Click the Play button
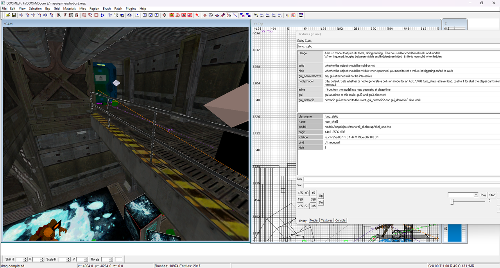 coord(484,195)
